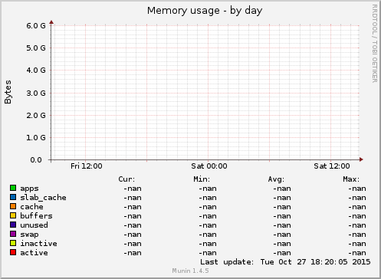Click the '0.0' y-axis label
This screenshot has height=279, width=381.
click(36, 160)
